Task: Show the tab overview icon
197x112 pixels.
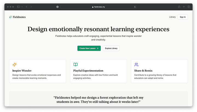Action: click(189, 7)
